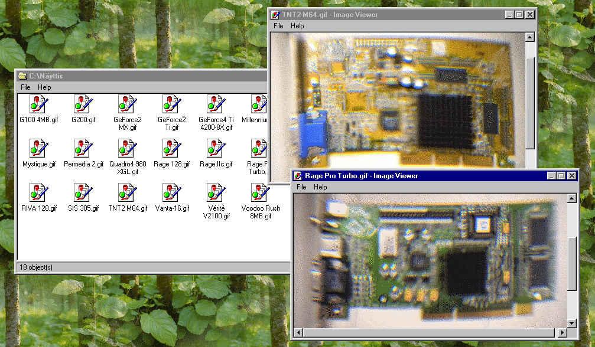Select the Vanta-16.gif file icon
The width and height of the screenshot is (595, 347).
(172, 193)
